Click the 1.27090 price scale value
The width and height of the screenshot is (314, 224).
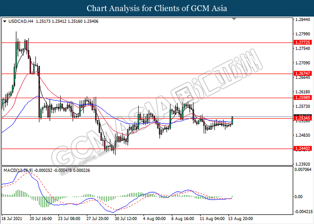(x=303, y=63)
